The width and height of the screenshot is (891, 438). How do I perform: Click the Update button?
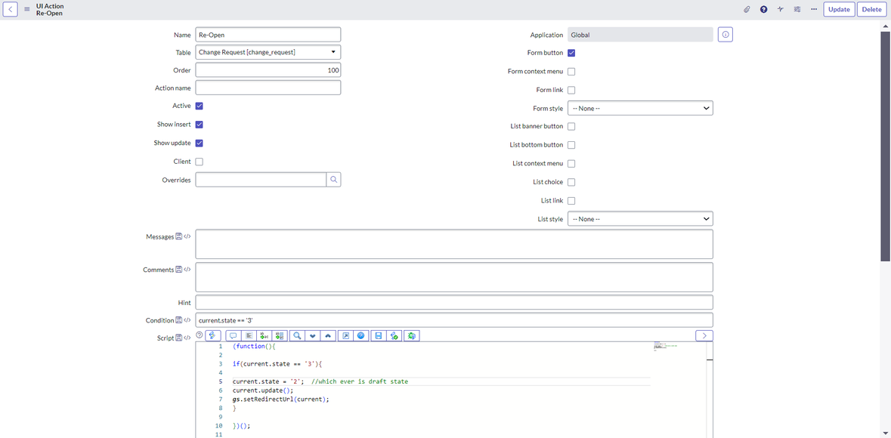pos(839,9)
